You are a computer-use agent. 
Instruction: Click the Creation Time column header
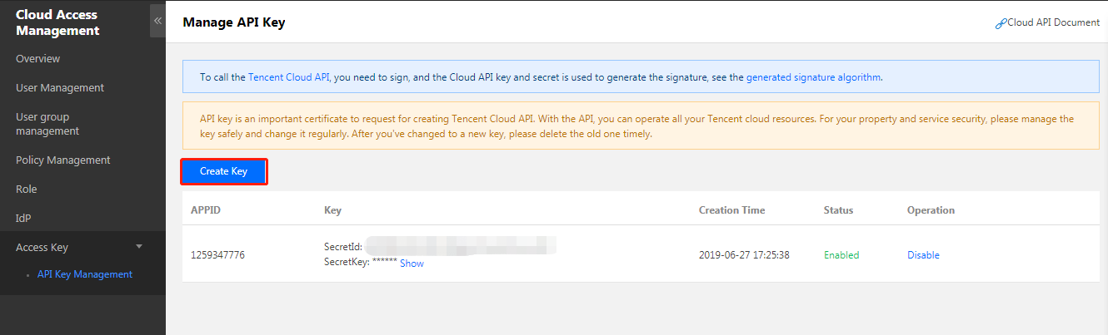click(x=731, y=210)
